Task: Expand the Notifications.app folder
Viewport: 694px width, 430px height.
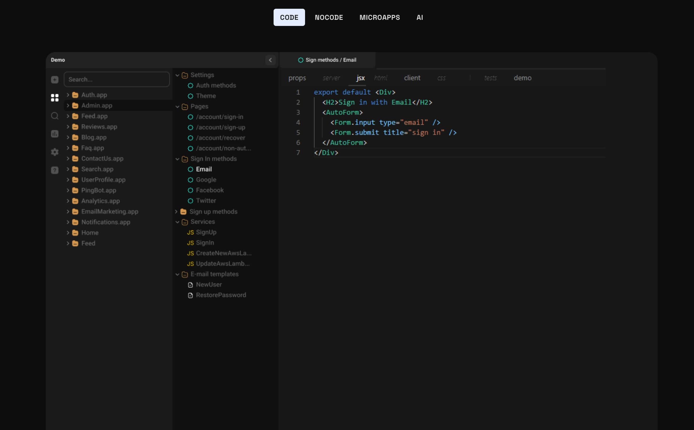Action: pos(68,222)
